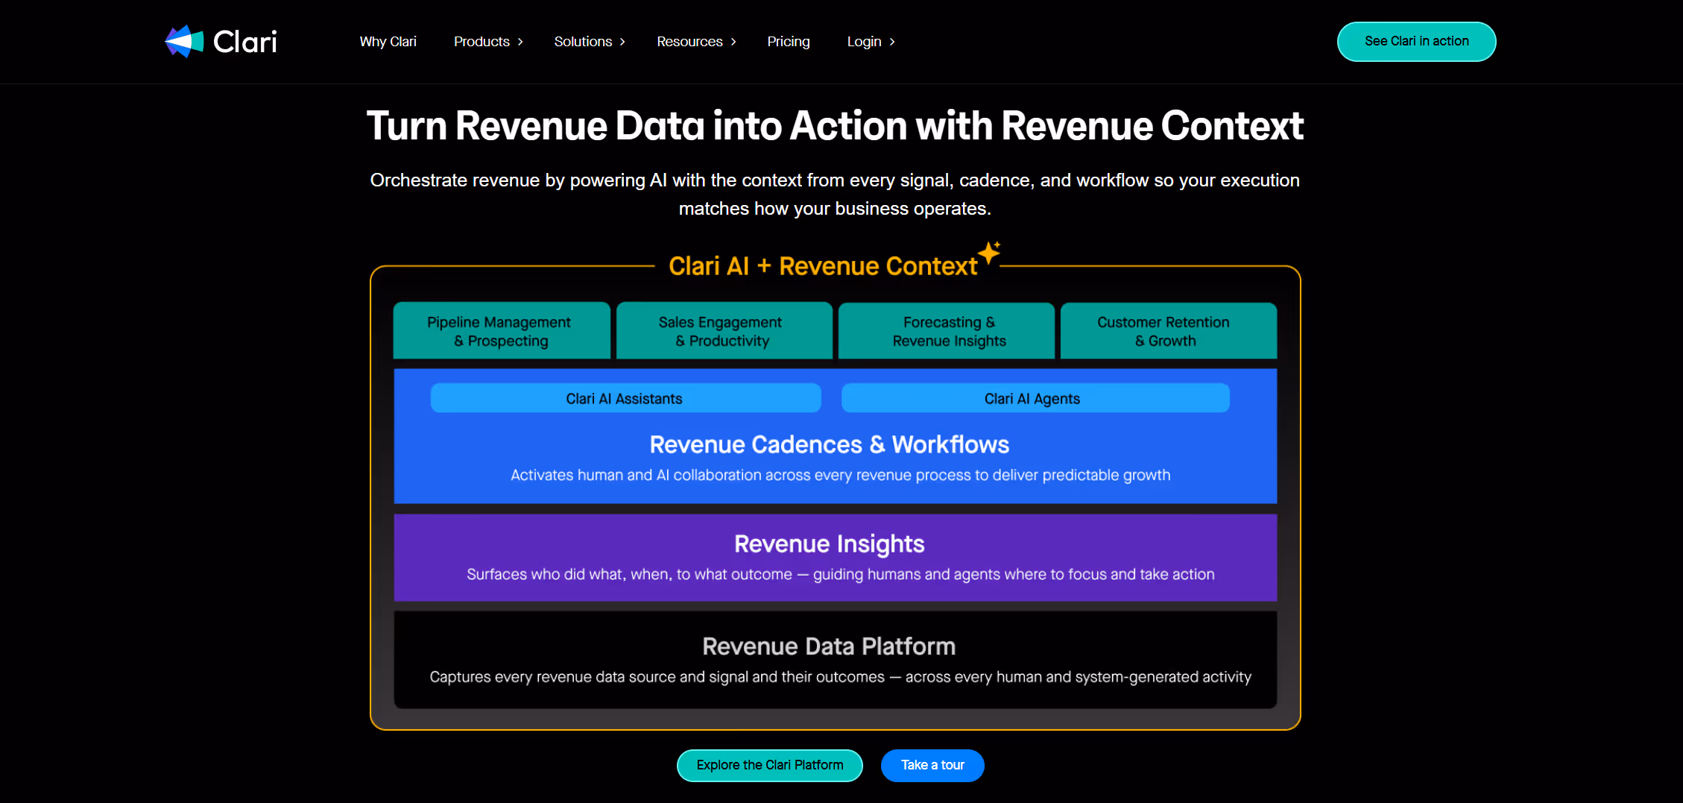
Task: Select the Sales Engagement & Productivity block
Action: click(x=723, y=330)
